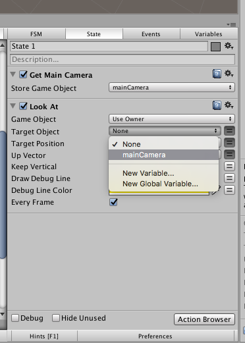Switch to the Variables tab
Viewport: 245px width, 343px height.
[x=209, y=34]
